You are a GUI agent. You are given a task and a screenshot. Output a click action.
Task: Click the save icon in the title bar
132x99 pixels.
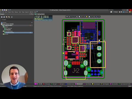2,10
